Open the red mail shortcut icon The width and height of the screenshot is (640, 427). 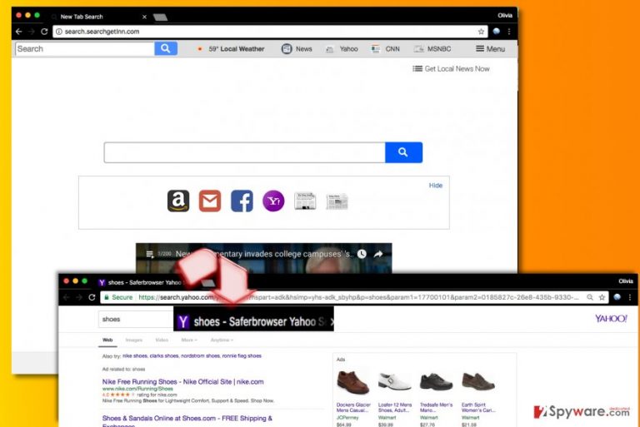click(x=210, y=201)
